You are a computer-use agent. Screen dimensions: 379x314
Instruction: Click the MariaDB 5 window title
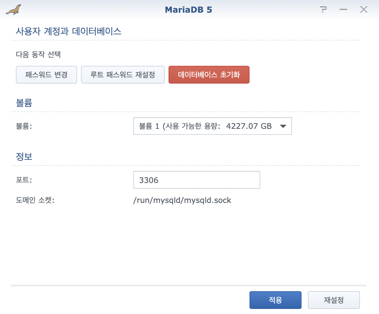pos(189,9)
